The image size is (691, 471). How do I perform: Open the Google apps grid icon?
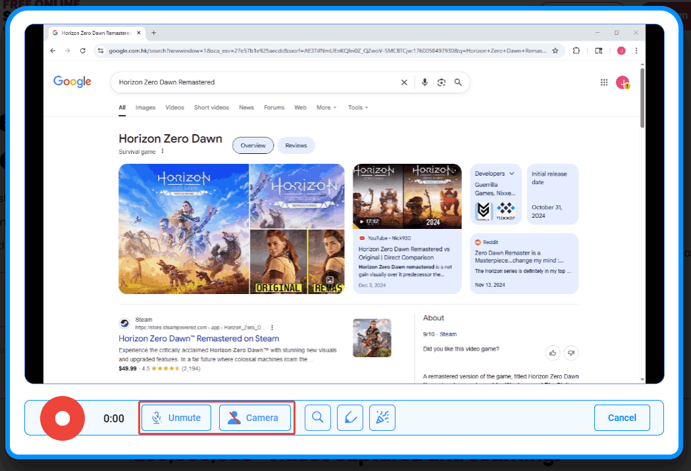tap(604, 82)
